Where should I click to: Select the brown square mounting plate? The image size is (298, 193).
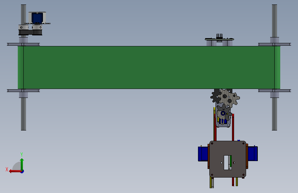(x=228, y=159)
